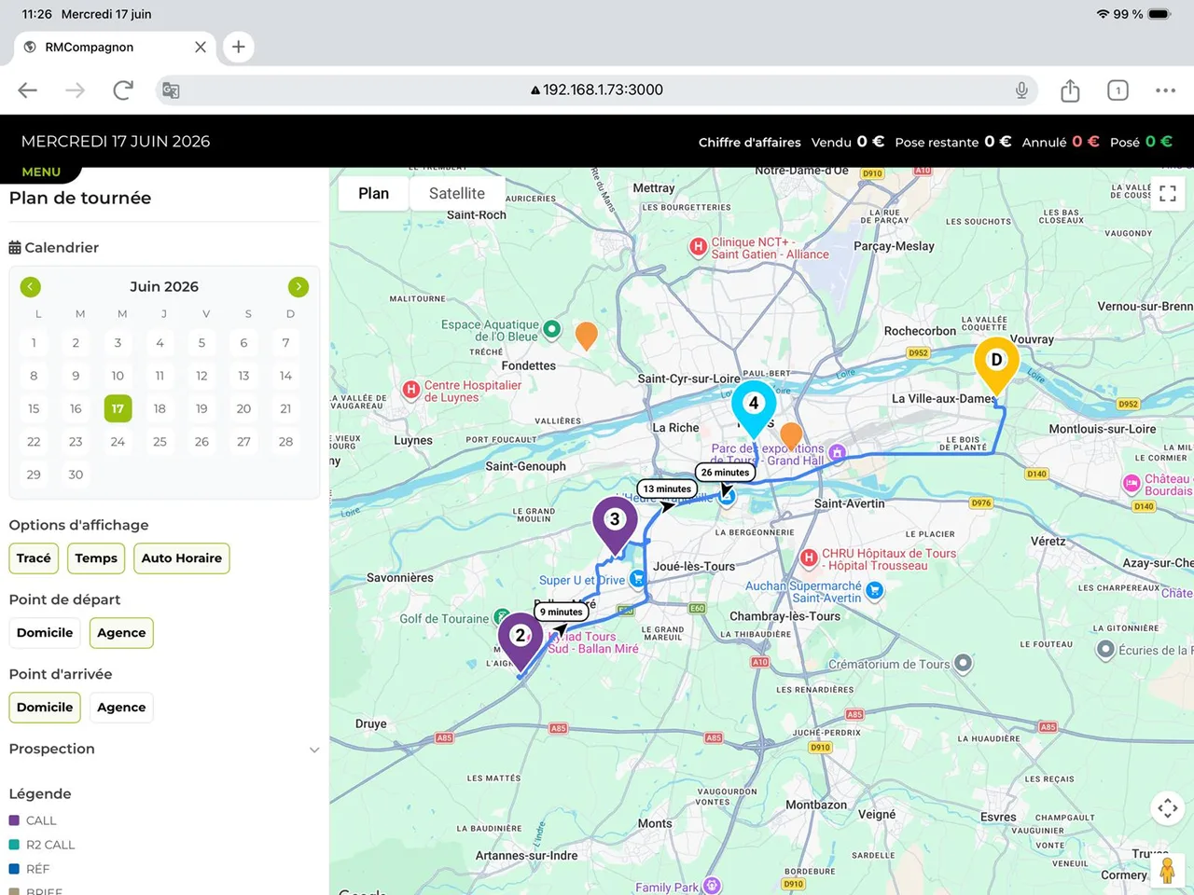
Task: Open the share sheet icon
Action: click(x=1070, y=90)
